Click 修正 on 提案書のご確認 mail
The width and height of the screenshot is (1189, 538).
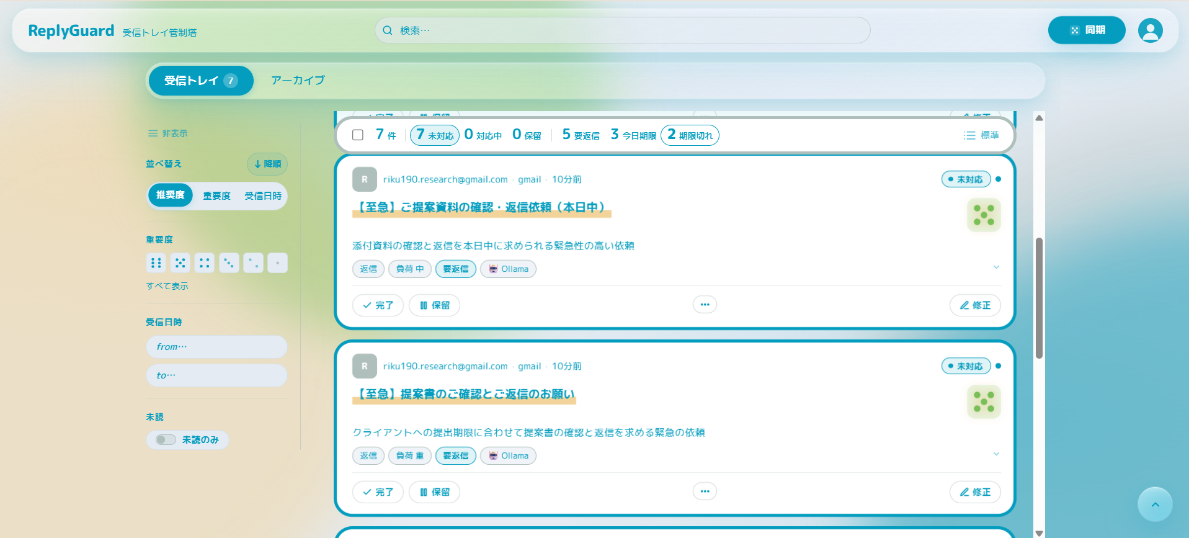(975, 492)
